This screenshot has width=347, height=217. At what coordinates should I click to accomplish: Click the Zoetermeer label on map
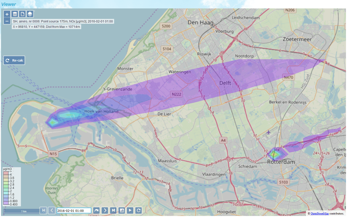(297, 39)
